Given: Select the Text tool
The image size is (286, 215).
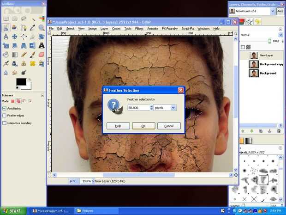Looking at the screenshot, I should pos(42,45).
